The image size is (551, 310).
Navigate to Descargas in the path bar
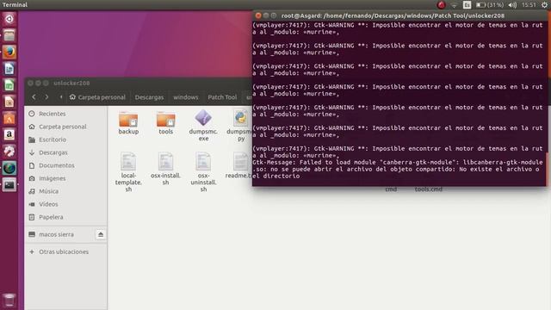149,97
